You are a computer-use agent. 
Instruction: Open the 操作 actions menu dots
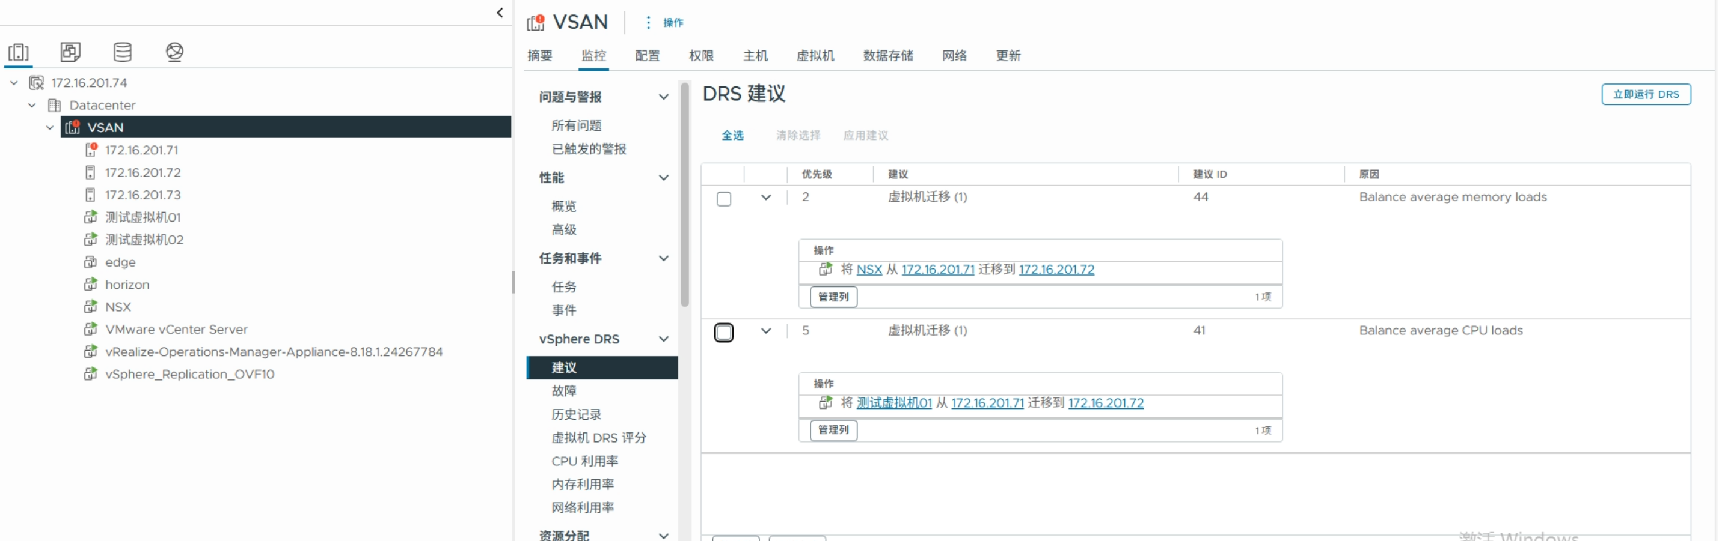[x=648, y=23]
